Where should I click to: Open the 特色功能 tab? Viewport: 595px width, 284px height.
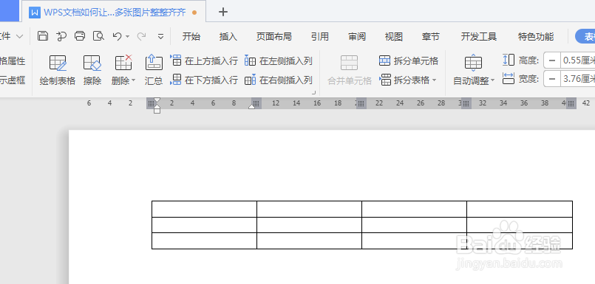pos(536,37)
